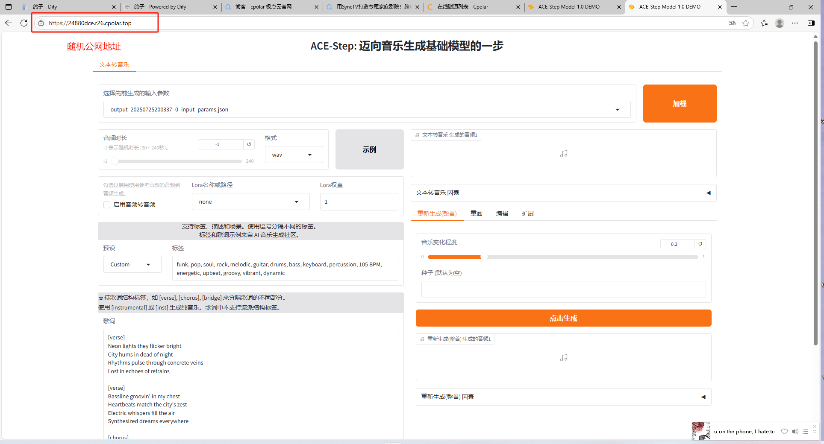The width and height of the screenshot is (824, 444).
Task: Reset audio duration value icon
Action: (x=249, y=144)
